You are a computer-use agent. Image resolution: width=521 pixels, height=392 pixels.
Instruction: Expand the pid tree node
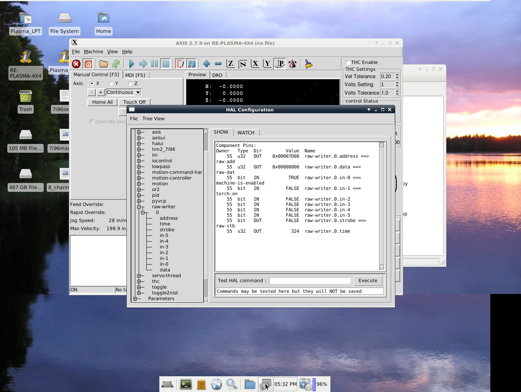tap(139, 195)
